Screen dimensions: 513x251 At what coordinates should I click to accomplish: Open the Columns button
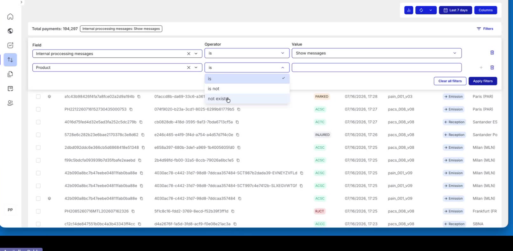(485, 10)
